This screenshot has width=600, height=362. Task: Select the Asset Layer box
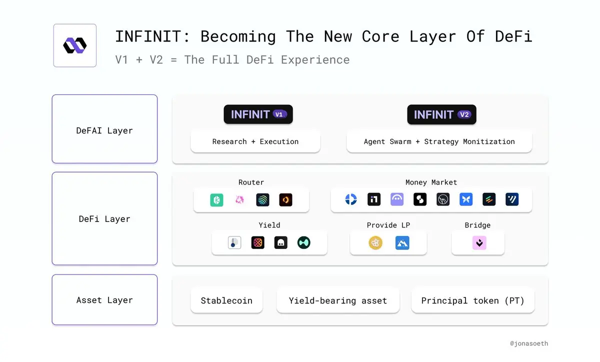pos(104,300)
